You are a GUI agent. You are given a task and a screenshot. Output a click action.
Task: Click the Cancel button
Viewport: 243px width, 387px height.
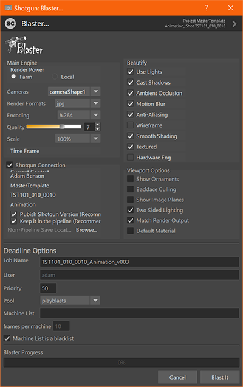[x=177, y=377]
